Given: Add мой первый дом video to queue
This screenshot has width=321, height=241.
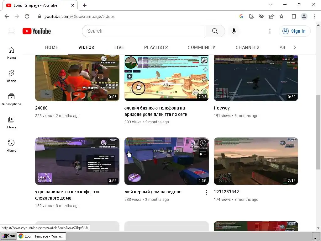Looking at the screenshot, I should pyautogui.click(x=203, y=153).
